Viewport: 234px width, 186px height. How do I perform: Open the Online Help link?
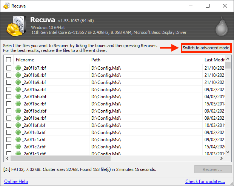[x=16, y=181]
